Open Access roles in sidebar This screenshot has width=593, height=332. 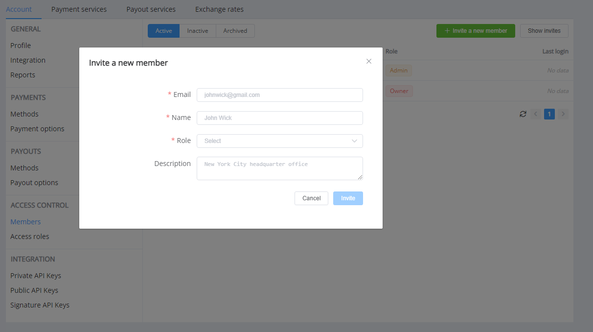[x=30, y=237]
